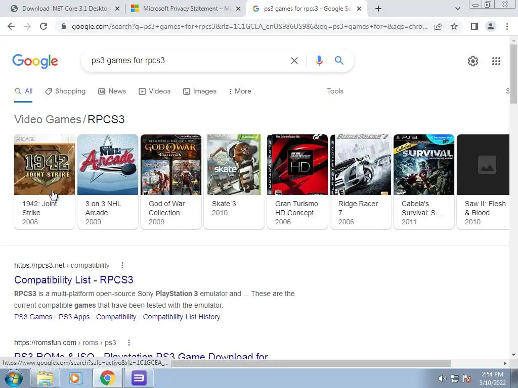Click the Google logo
Viewport: 518px width, 388px height.
click(x=35, y=61)
